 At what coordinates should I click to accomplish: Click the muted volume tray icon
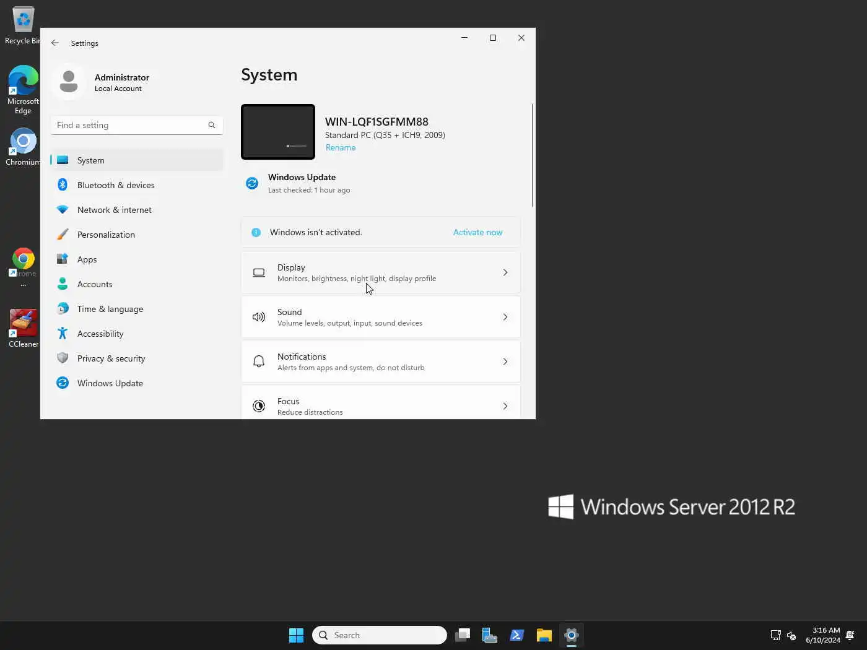tap(791, 635)
